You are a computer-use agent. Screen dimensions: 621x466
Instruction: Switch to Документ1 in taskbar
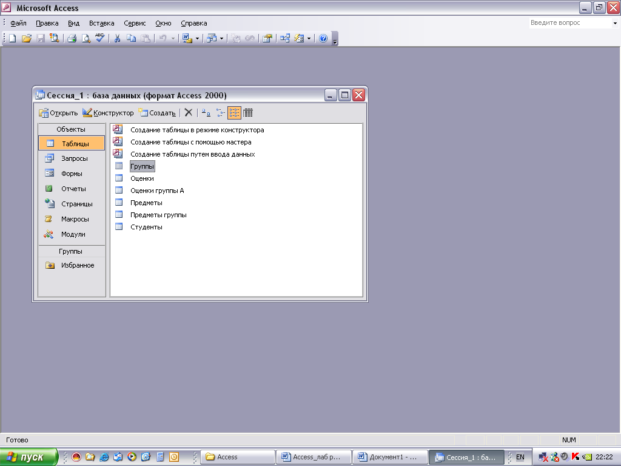(391, 457)
